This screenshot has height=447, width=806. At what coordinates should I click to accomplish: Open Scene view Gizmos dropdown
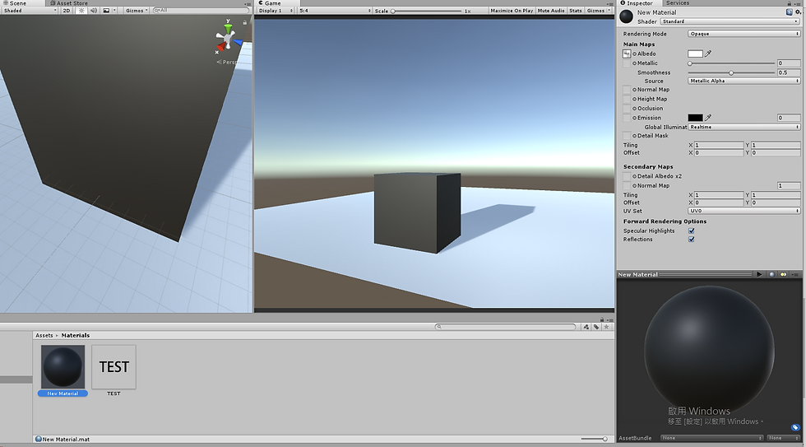(137, 10)
